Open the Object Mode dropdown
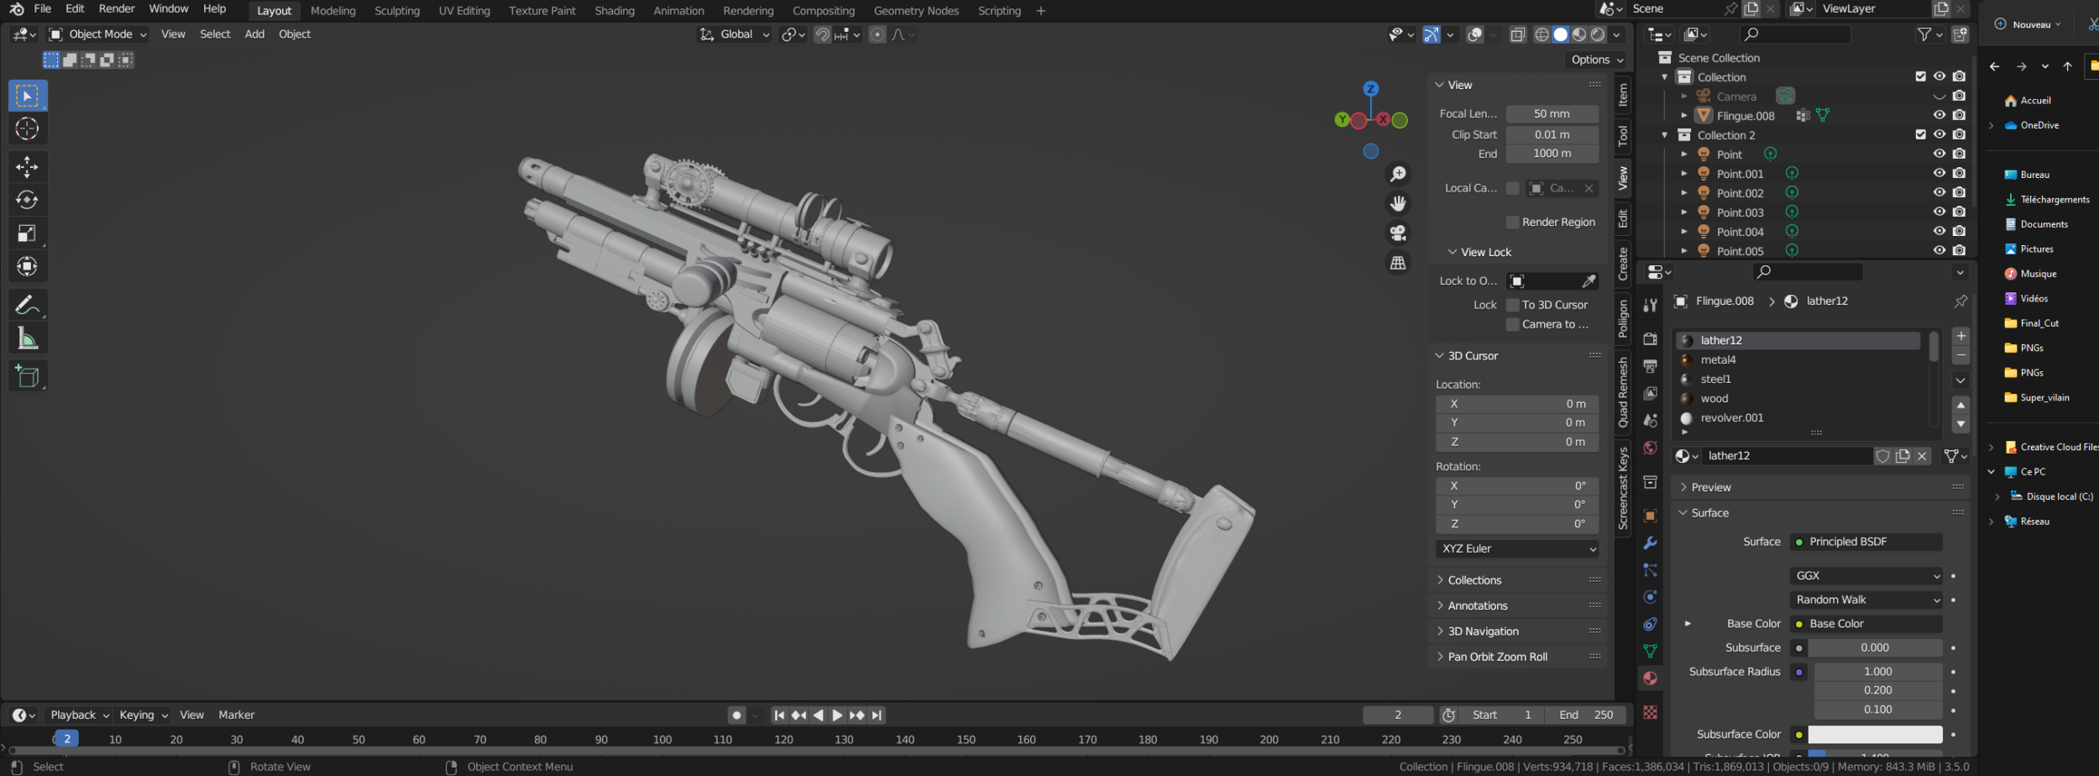Image resolution: width=2099 pixels, height=776 pixels. (98, 34)
